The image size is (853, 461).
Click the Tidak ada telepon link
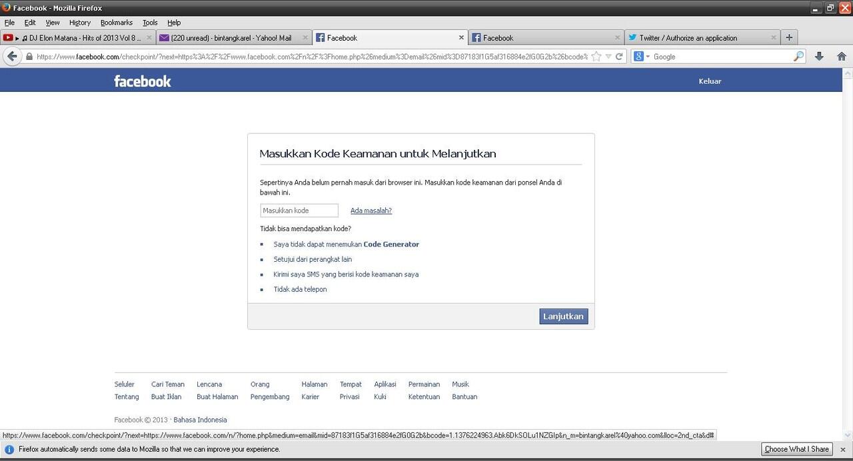tap(300, 289)
